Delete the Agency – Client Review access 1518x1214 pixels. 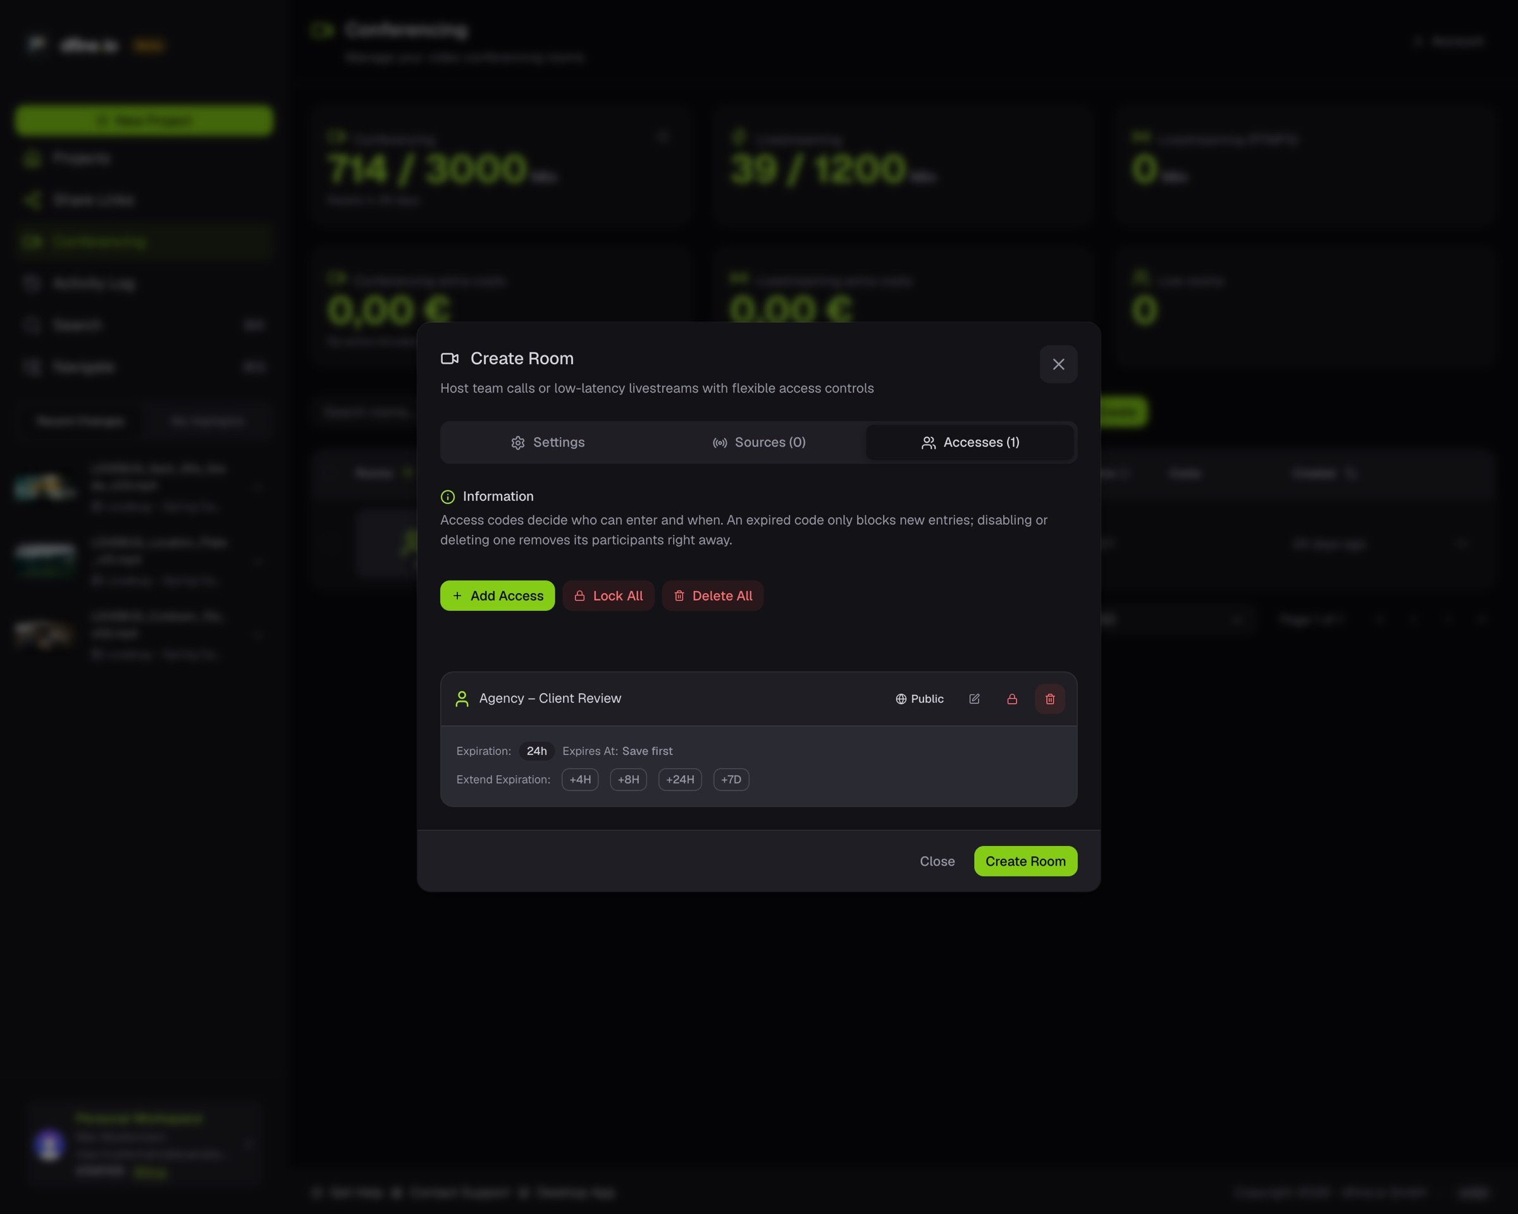(x=1050, y=699)
